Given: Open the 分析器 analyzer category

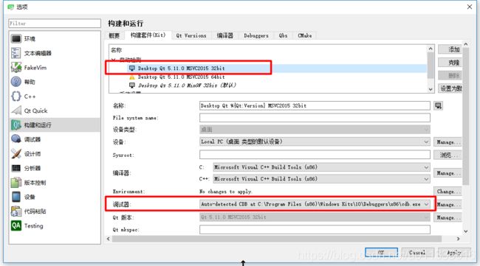Looking at the screenshot, I should click(x=55, y=168).
